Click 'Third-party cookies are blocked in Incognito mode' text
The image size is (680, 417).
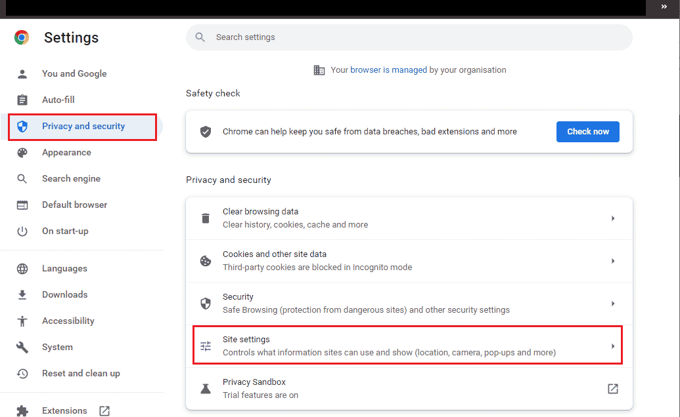pos(317,268)
